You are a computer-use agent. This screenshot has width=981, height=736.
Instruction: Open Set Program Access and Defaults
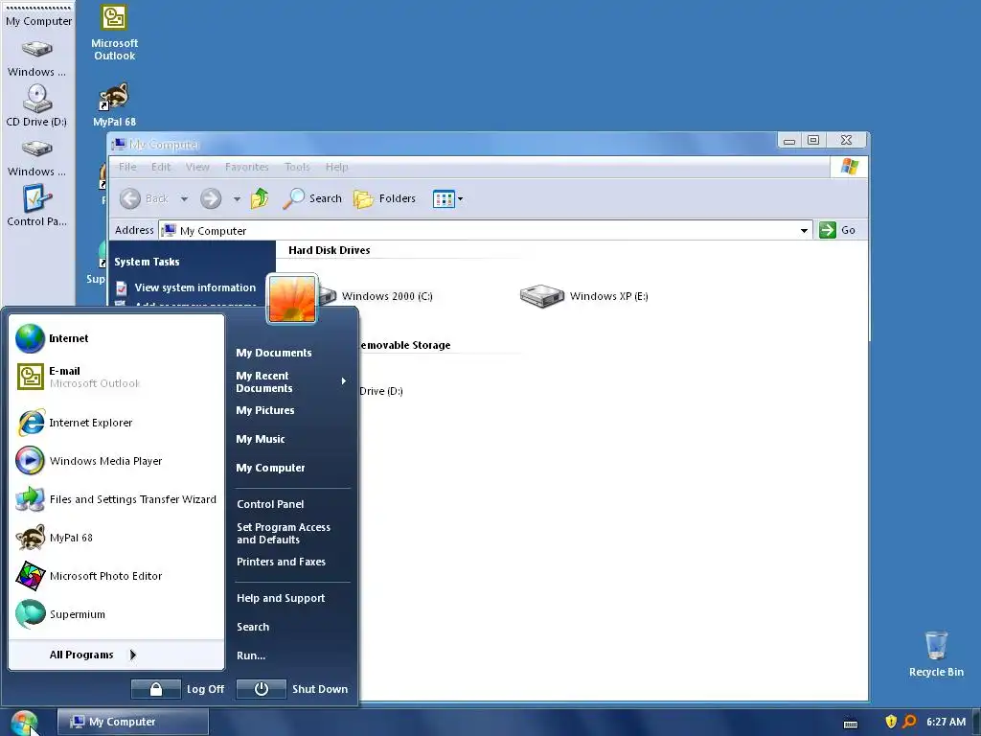tap(284, 533)
